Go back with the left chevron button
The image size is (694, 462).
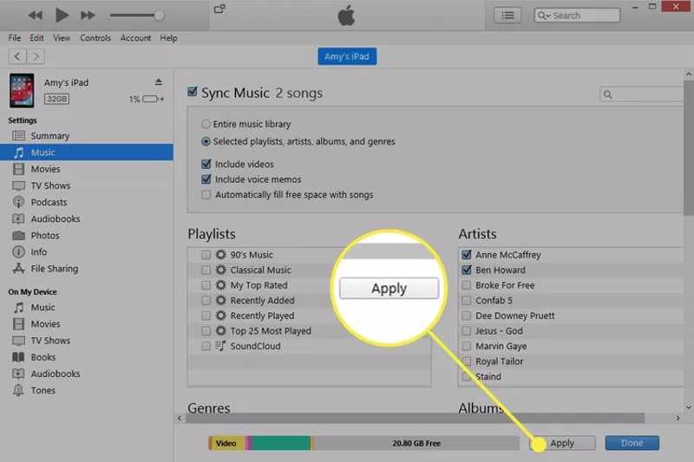pos(16,56)
